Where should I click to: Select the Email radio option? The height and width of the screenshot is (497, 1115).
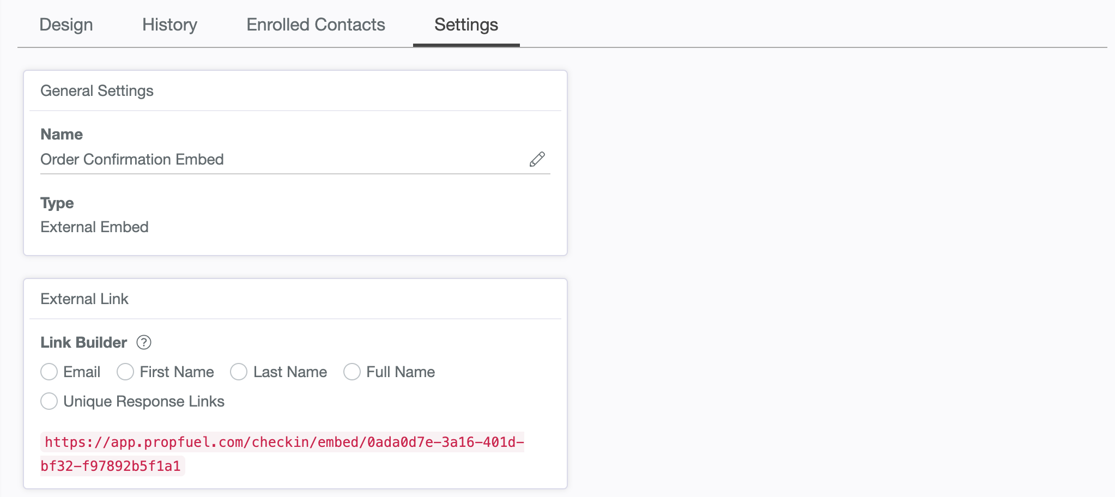49,372
